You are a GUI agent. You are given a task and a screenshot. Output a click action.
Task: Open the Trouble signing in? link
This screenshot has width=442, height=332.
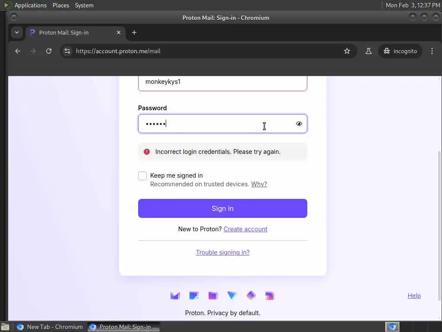[x=223, y=252]
